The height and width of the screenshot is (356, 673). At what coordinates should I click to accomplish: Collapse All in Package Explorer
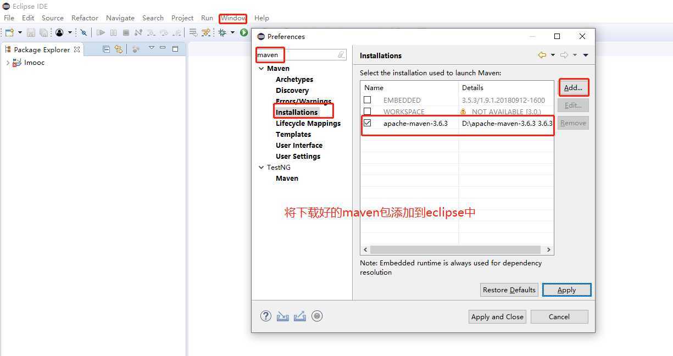[x=107, y=49]
